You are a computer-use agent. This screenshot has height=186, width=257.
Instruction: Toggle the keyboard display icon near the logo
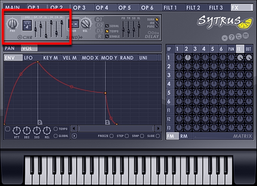[246, 36]
